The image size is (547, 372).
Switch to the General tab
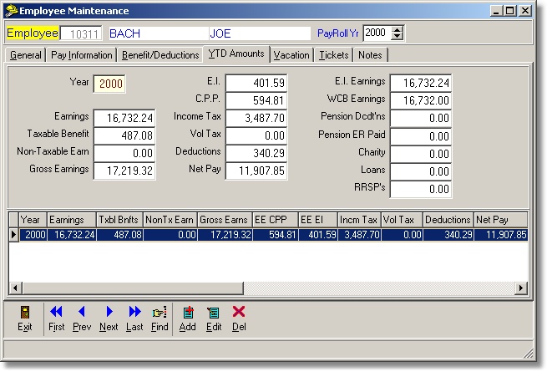(26, 55)
